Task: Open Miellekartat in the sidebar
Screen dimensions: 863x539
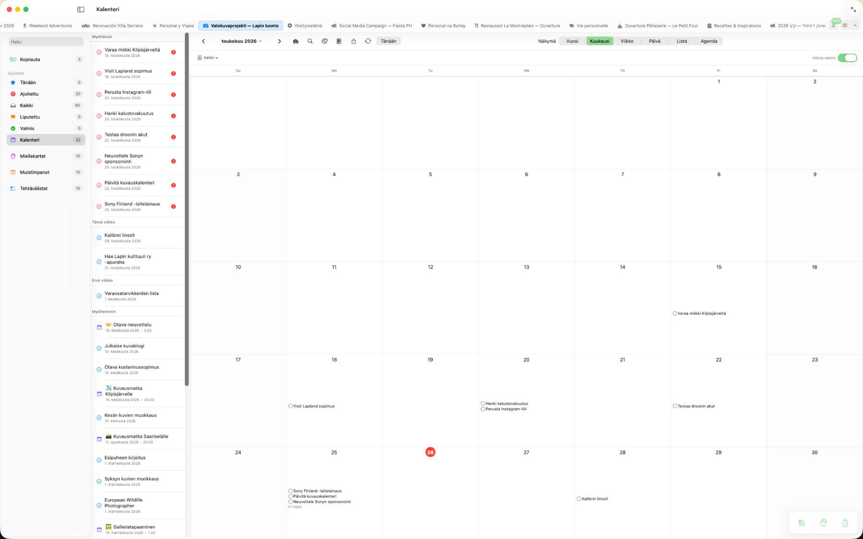Action: (x=46, y=156)
